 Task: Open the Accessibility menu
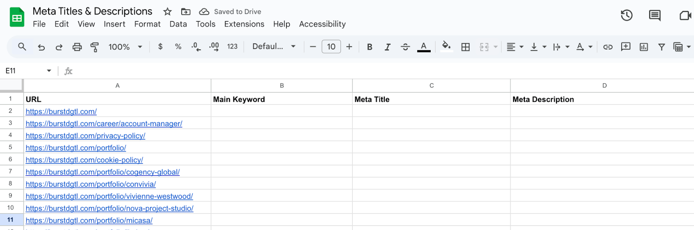(322, 24)
